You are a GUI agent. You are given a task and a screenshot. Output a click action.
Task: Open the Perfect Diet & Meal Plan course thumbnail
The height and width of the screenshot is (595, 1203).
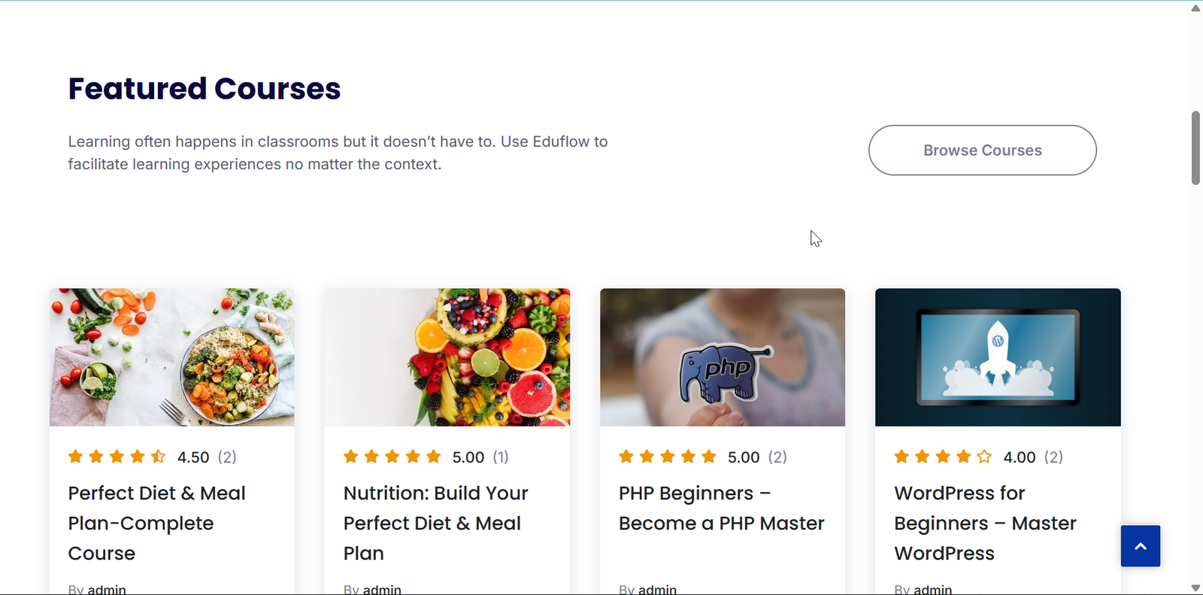(172, 357)
